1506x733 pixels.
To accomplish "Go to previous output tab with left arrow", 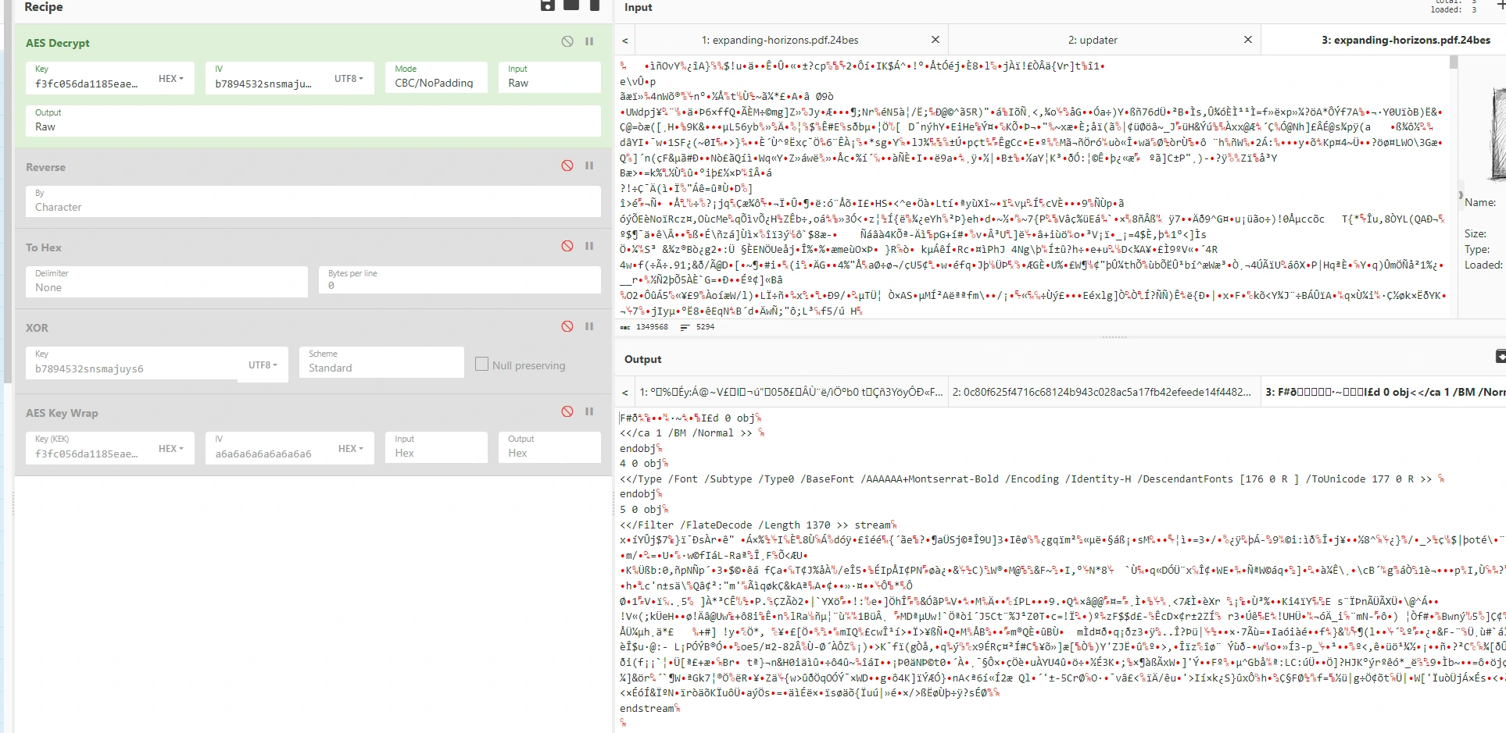I will click(625, 392).
